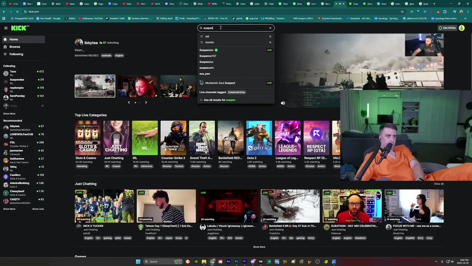Open Photoshop from taskbar

point(236,262)
